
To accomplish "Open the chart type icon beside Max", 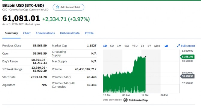I will click(166, 46).
